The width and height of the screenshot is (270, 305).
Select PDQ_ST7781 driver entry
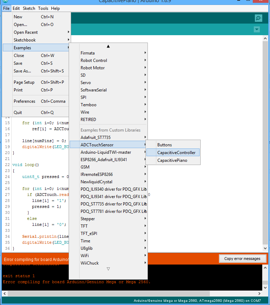[x=108, y=211]
